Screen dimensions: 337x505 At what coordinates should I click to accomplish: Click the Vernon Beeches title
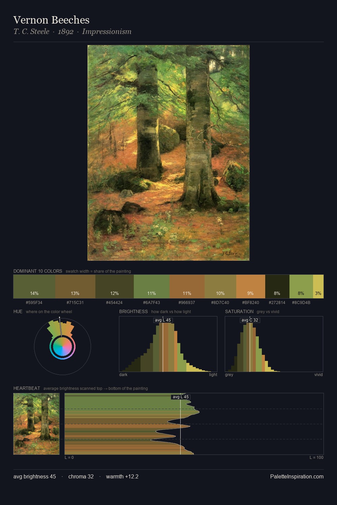coord(52,20)
